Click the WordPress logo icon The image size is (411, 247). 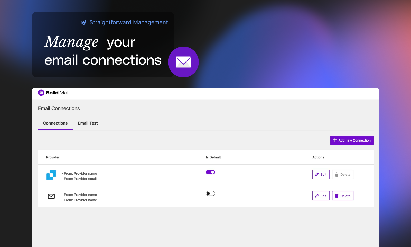(84, 22)
